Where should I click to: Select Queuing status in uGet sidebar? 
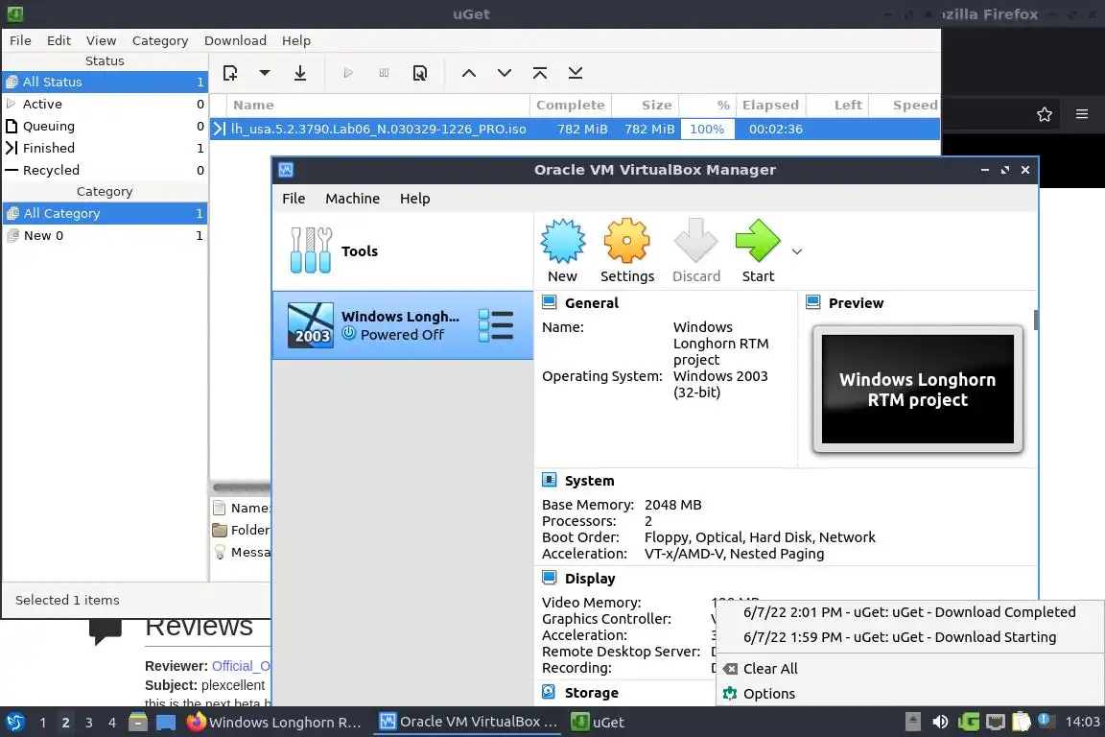coord(105,127)
